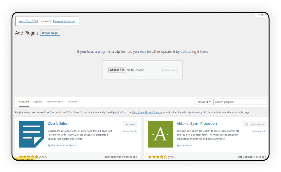The width and height of the screenshot is (281, 172).
Task: Click the Akismet (936) rating count
Action: (171, 157)
